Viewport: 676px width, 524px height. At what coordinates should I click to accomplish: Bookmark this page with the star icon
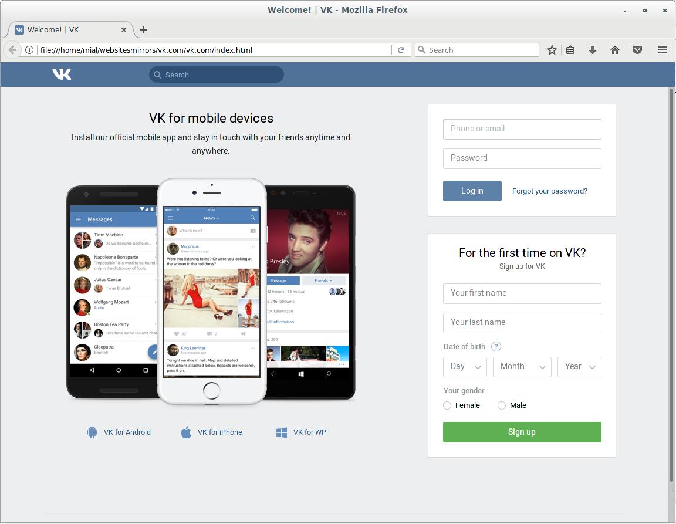(x=552, y=50)
